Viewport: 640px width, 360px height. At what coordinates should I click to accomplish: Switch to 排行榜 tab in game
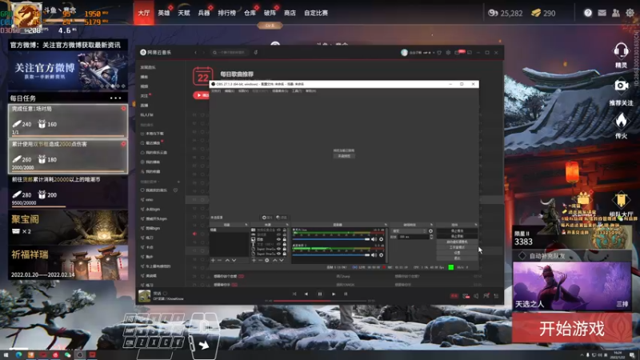pyautogui.click(x=226, y=13)
